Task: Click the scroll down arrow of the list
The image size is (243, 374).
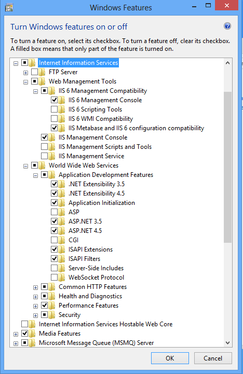Action: coord(228,343)
